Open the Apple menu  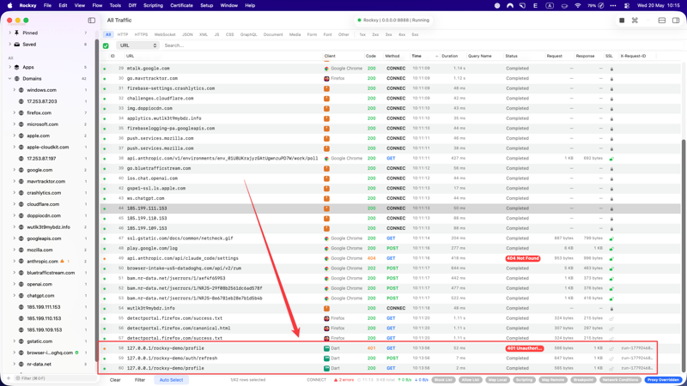pyautogui.click(x=9, y=6)
